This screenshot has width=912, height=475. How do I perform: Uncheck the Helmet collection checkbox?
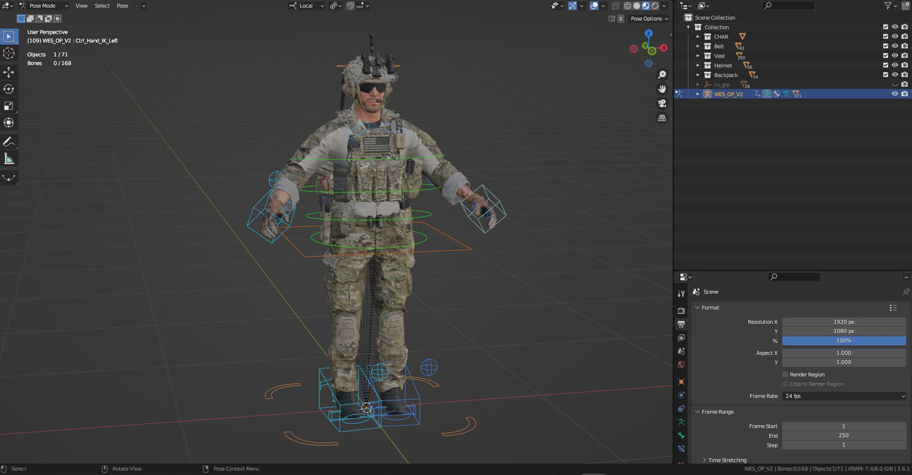[x=885, y=66]
